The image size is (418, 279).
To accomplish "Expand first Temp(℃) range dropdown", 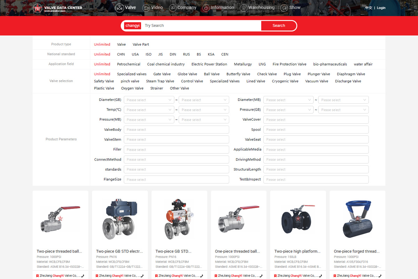I will 149,110.
